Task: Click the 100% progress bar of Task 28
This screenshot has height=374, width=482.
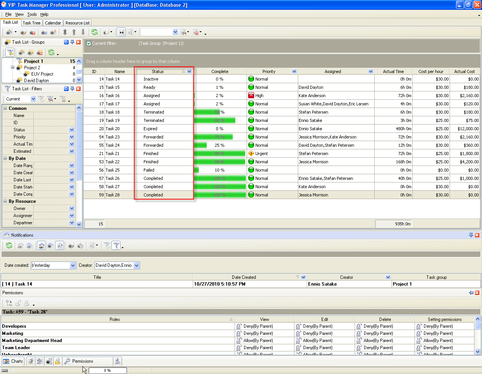Action: coord(220,195)
